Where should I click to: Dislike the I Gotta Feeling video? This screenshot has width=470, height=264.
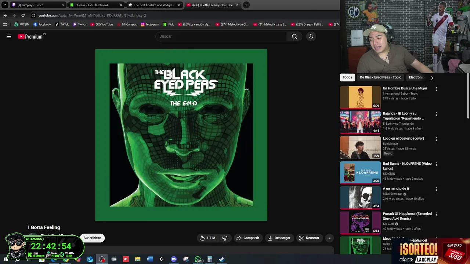pyautogui.click(x=225, y=238)
